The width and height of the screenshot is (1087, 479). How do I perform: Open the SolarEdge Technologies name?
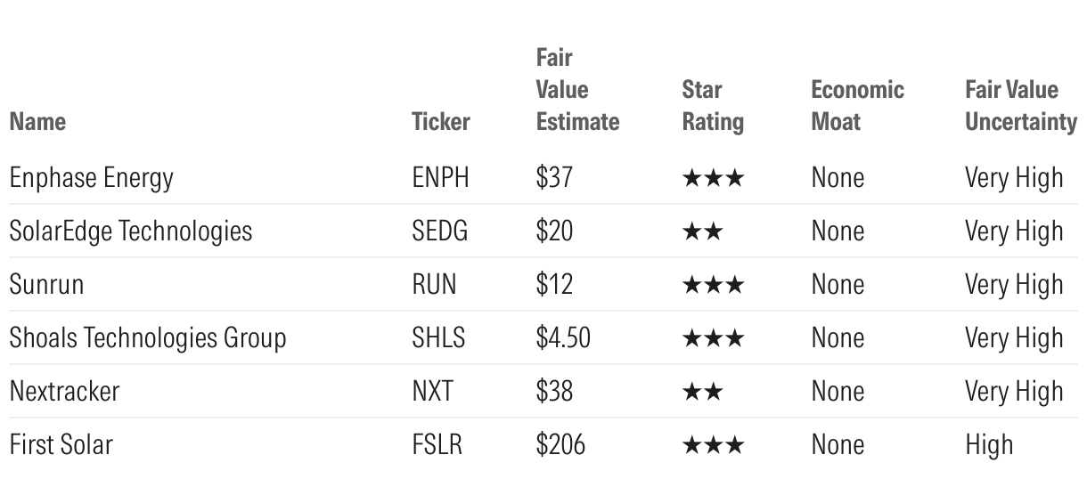pos(130,231)
